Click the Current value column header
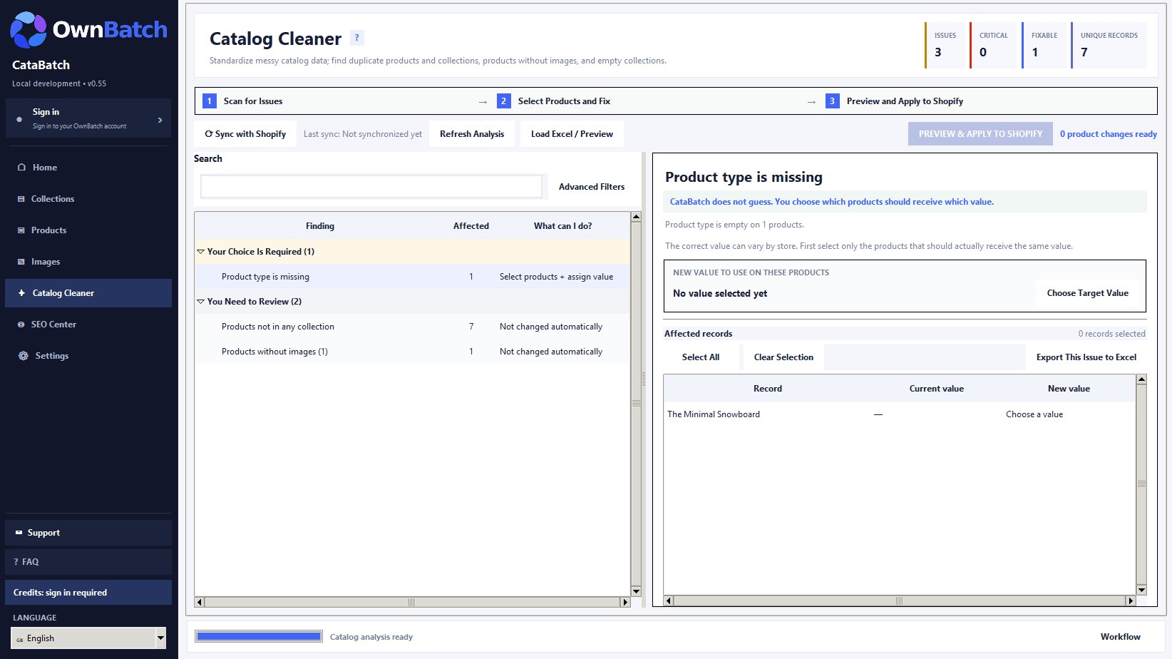The height and width of the screenshot is (659, 1172). click(937, 389)
